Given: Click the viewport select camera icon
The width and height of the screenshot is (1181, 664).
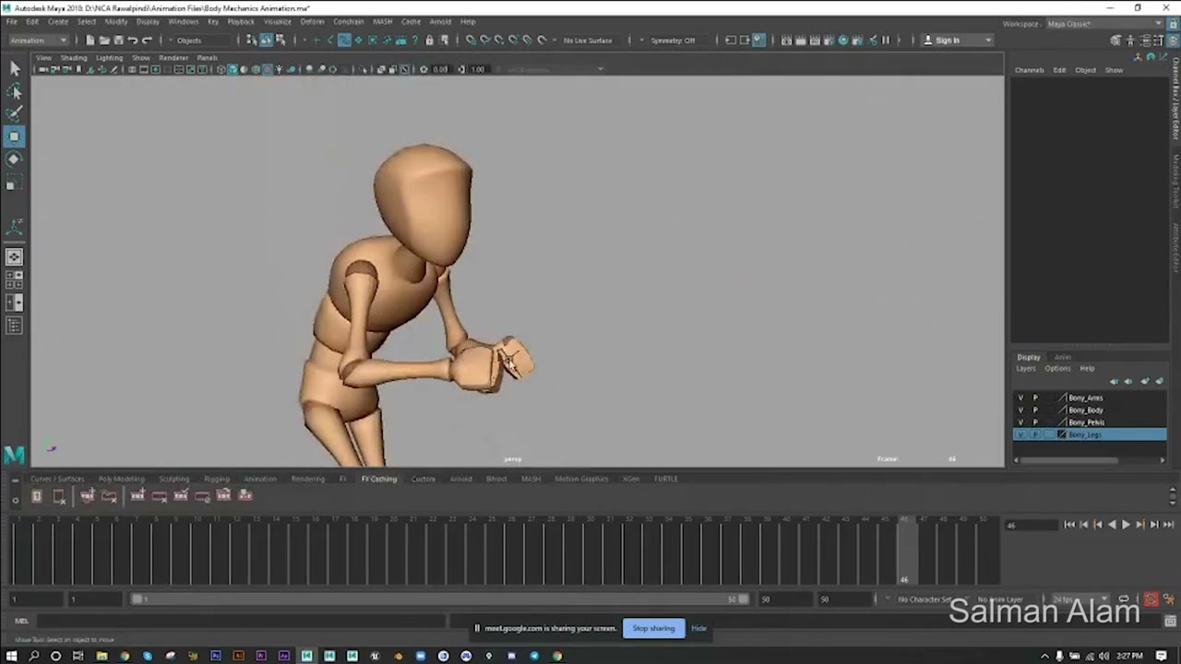Looking at the screenshot, I should pos(43,69).
